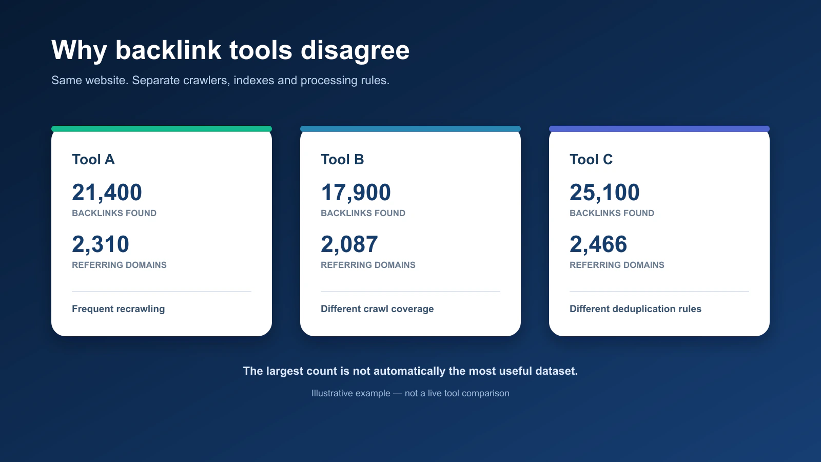
Task: Click the 17,900 backlinks value
Action: point(356,192)
